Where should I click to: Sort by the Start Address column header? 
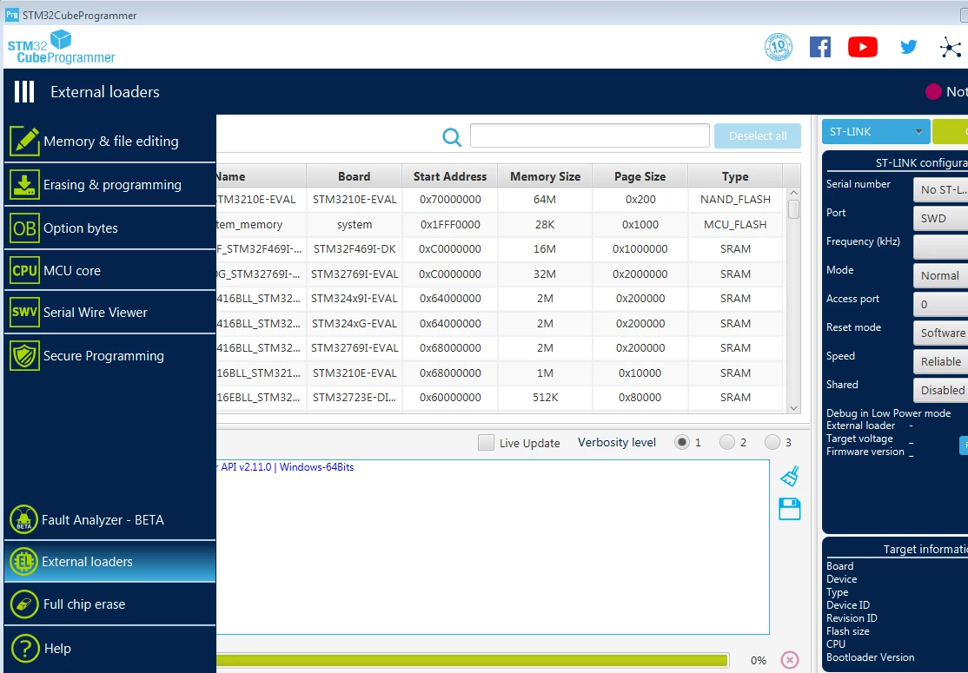450,176
